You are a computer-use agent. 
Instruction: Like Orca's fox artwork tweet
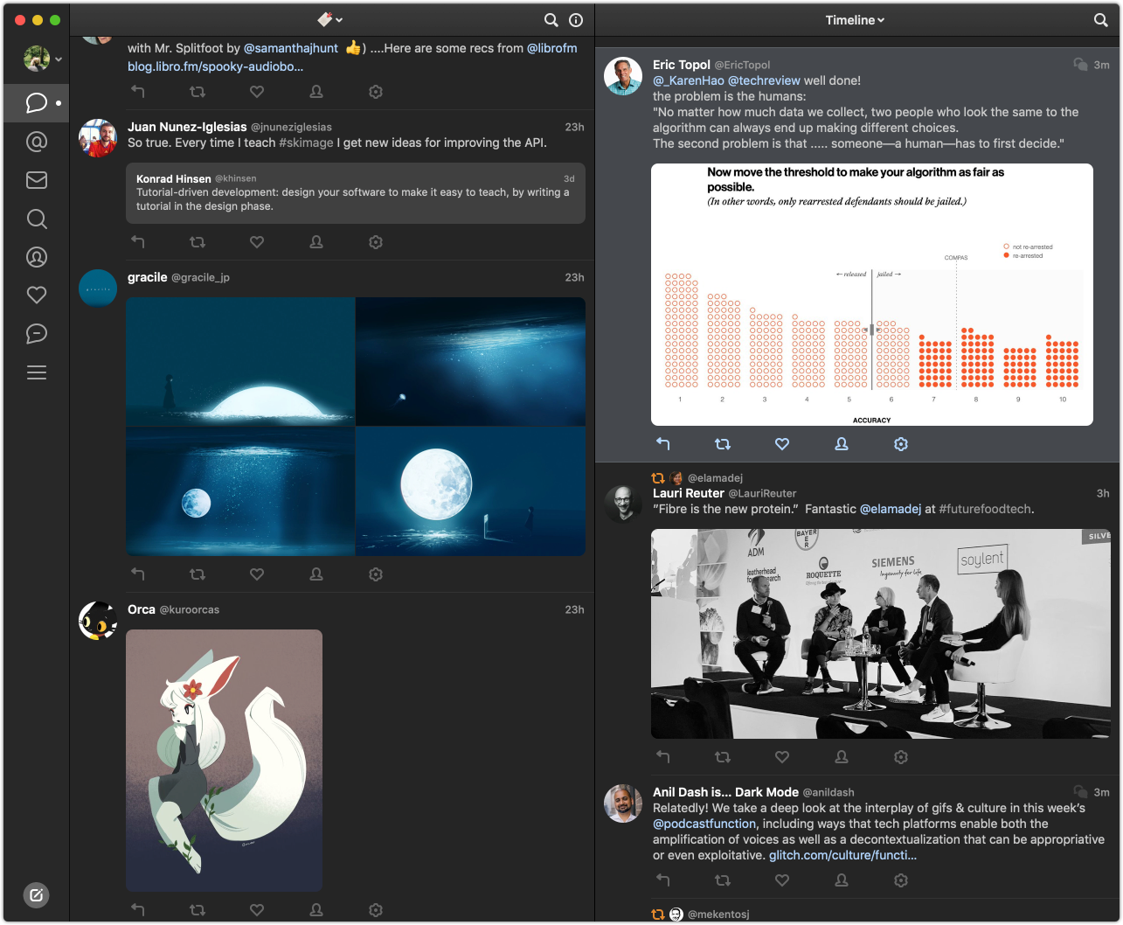coord(257,910)
